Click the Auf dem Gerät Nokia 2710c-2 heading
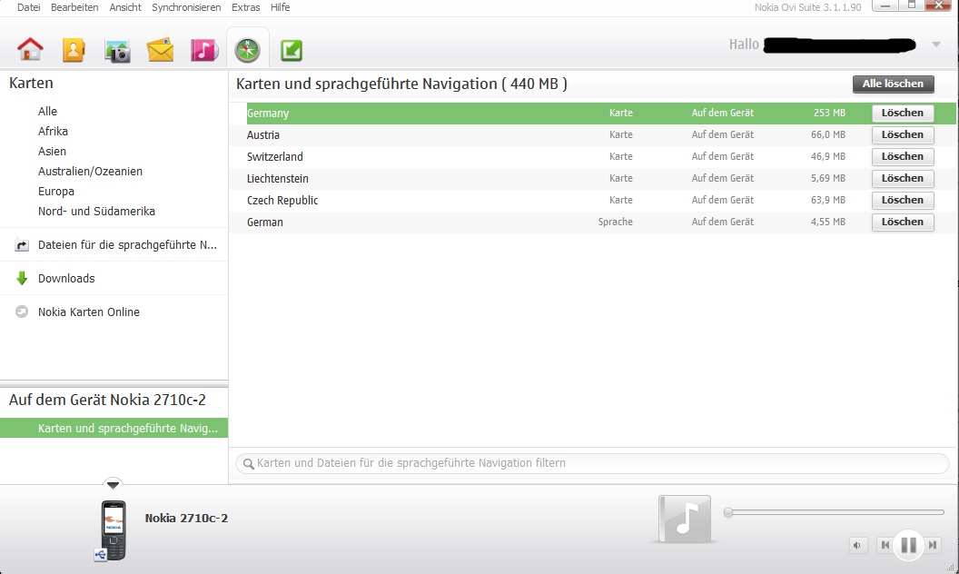The height and width of the screenshot is (574, 959). (x=107, y=400)
